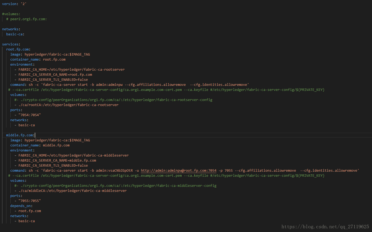Click "container_name: middle.fp.com" line
Image resolution: width=372 pixels, height=232 pixels.
40,145
